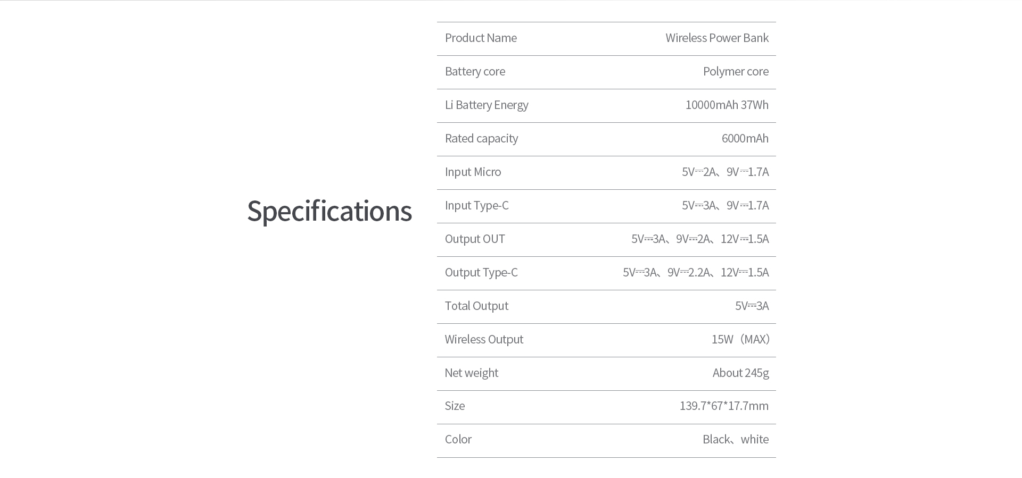This screenshot has width=1022, height=478.
Task: Select the Output OUT label
Action: tap(475, 239)
